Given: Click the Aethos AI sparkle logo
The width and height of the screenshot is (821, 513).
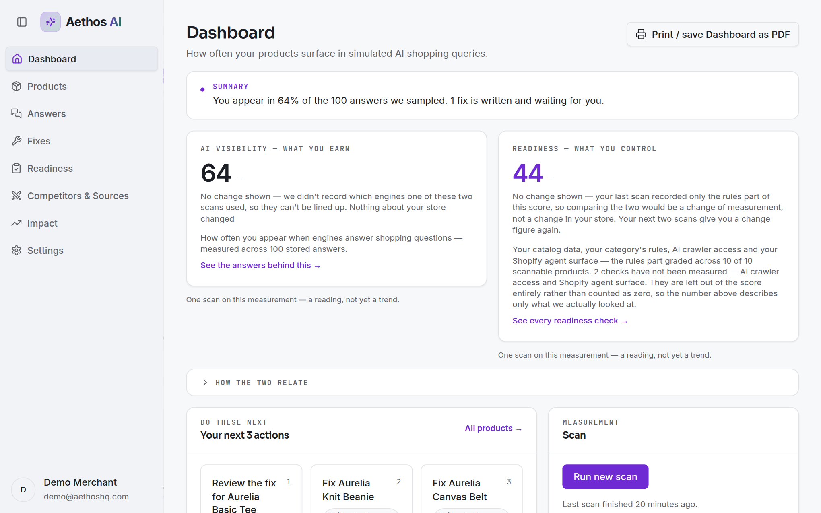Looking at the screenshot, I should click(51, 22).
